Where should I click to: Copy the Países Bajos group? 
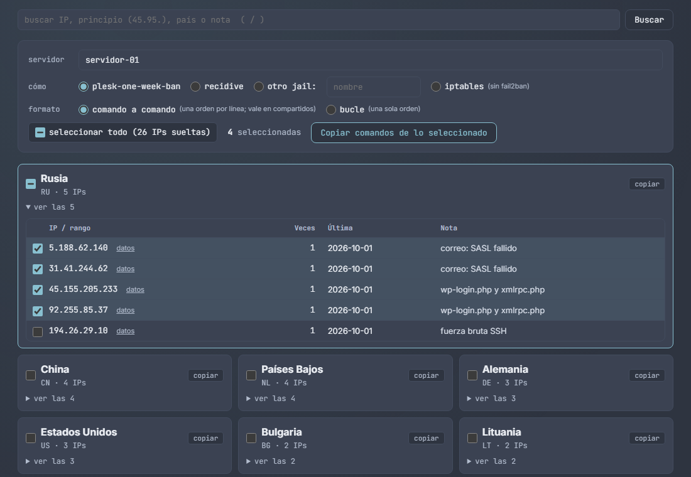426,375
